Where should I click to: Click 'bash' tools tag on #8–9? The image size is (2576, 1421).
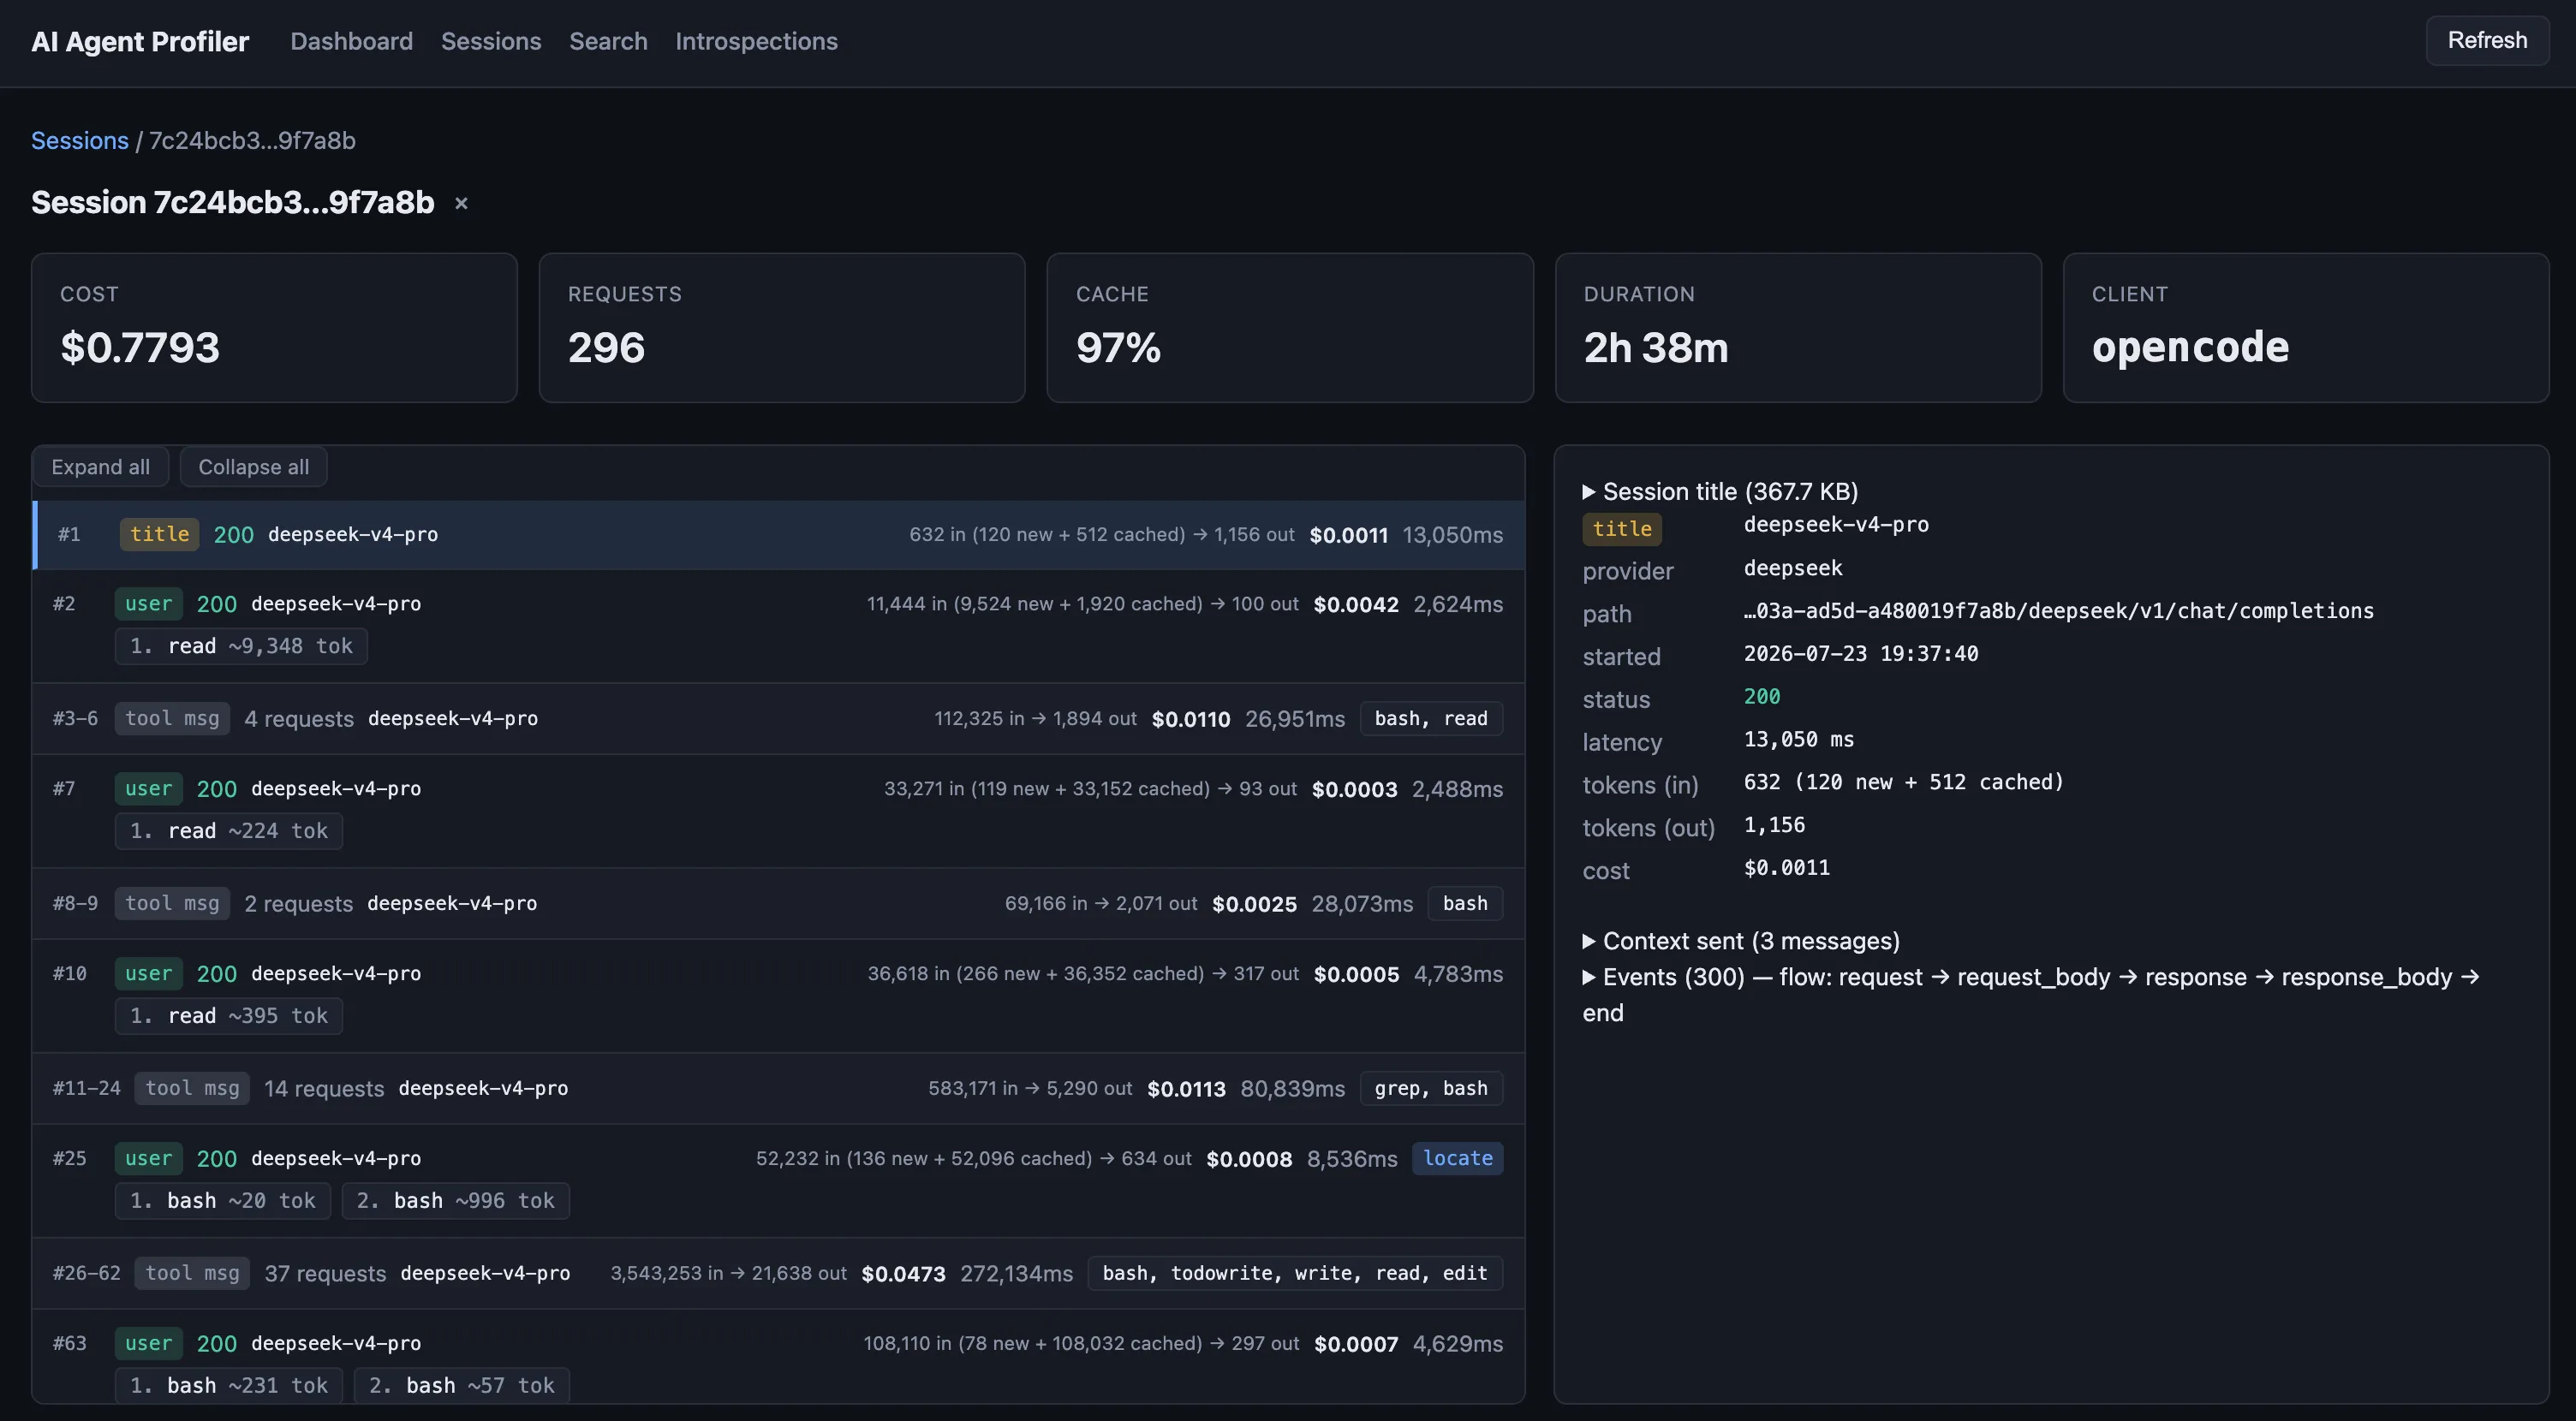[x=1465, y=903]
